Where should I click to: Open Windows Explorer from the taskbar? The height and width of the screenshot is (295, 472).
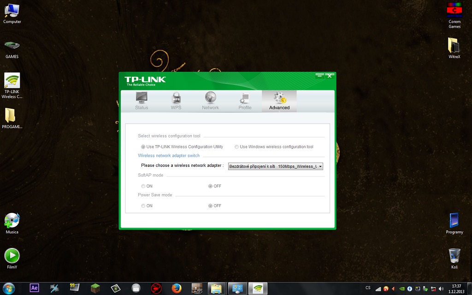[217, 289]
